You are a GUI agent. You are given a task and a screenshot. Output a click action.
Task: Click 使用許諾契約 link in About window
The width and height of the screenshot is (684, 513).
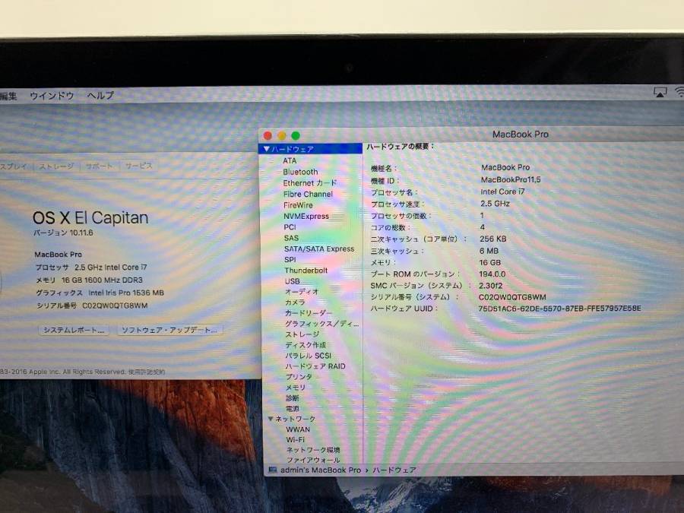pyautogui.click(x=147, y=372)
